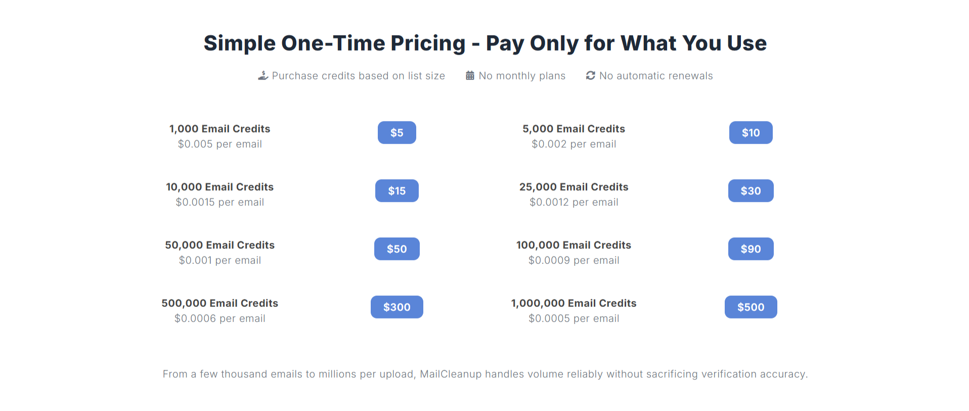Click the 1,000 Email Credits title

(x=219, y=129)
